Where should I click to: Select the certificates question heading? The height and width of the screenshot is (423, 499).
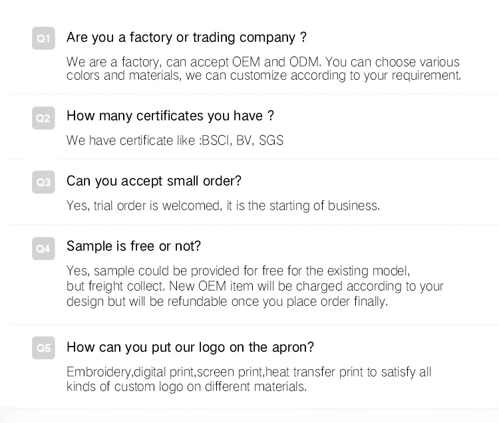tap(170, 116)
